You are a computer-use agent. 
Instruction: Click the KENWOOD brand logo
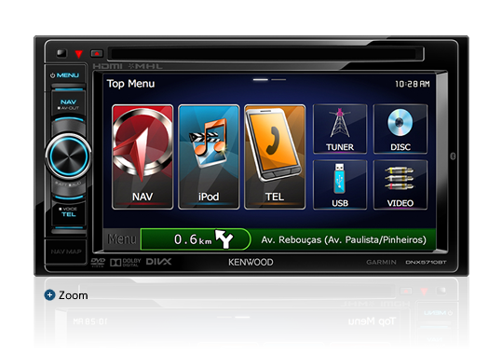tap(251, 262)
